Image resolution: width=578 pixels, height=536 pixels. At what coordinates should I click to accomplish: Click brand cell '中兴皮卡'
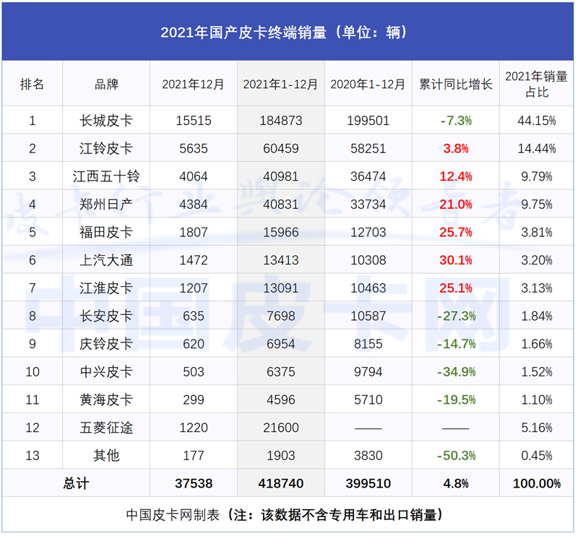click(106, 371)
